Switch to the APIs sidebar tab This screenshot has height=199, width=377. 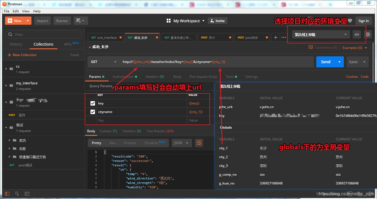[x=71, y=44]
